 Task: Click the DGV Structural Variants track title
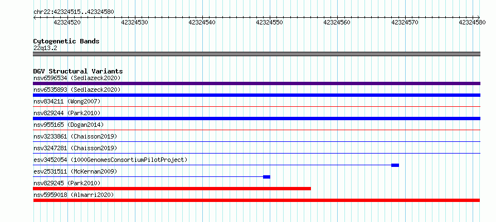click(x=78, y=71)
